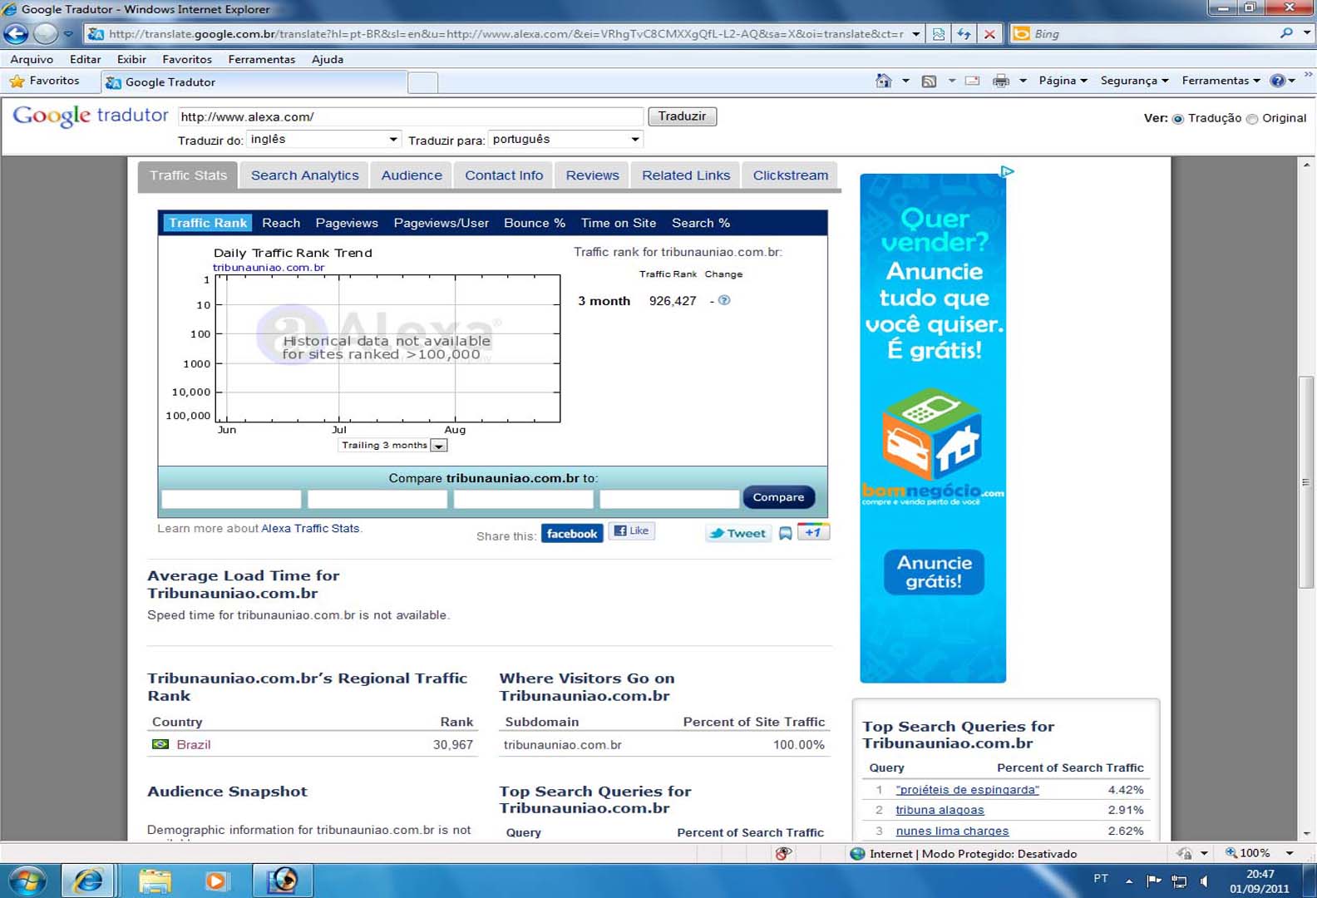Click the Favoritos star icon

(17, 81)
